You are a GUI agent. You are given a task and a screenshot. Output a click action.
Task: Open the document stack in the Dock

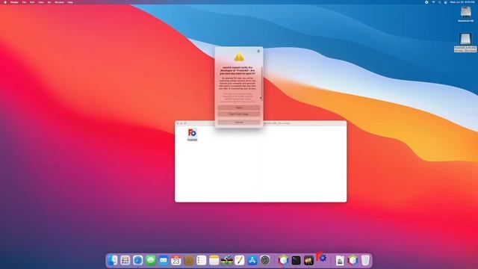340,260
